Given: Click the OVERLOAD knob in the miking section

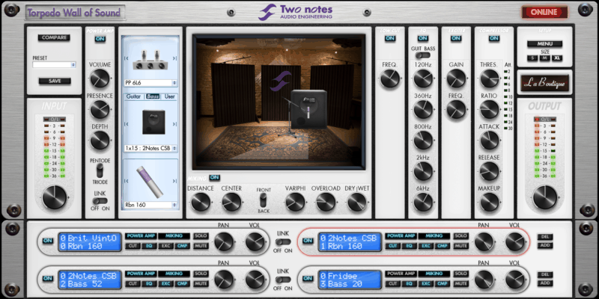Looking at the screenshot, I should 326,202.
